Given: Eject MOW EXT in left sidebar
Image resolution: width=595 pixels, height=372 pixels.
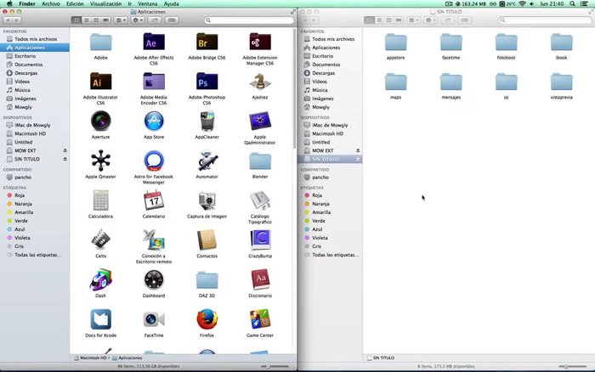Looking at the screenshot, I should 65,150.
